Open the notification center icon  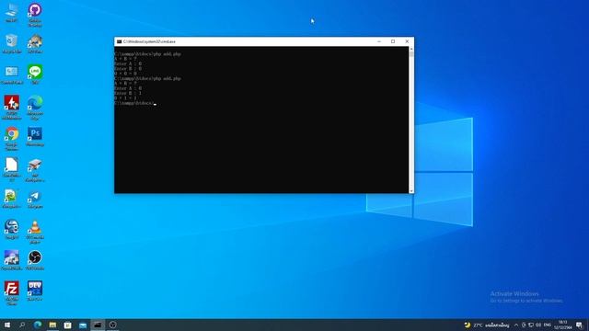pos(579,325)
